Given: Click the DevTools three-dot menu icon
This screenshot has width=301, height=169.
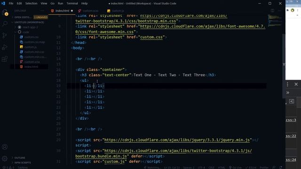Looking at the screenshot, I should [x=287, y=84].
